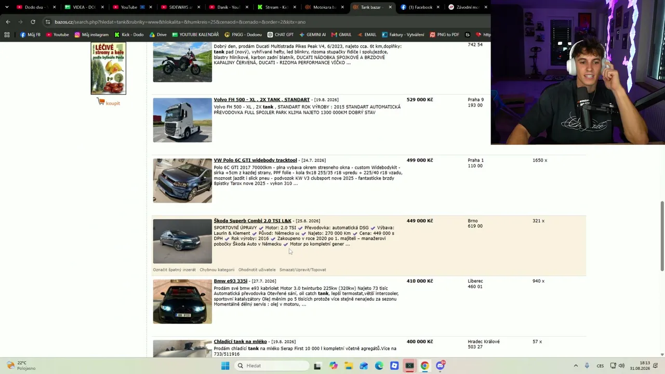665x374 pixels.
Task: Click the taskbar Hledat search box
Action: coord(271,366)
